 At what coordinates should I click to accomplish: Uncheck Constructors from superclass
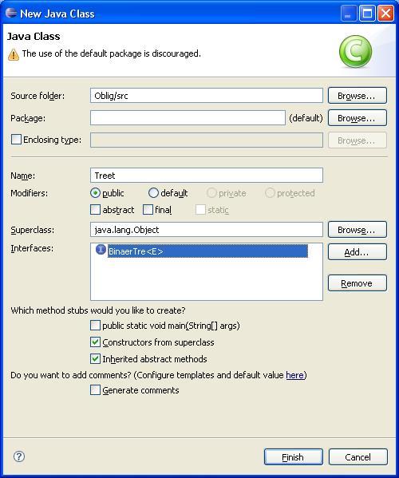(x=96, y=342)
